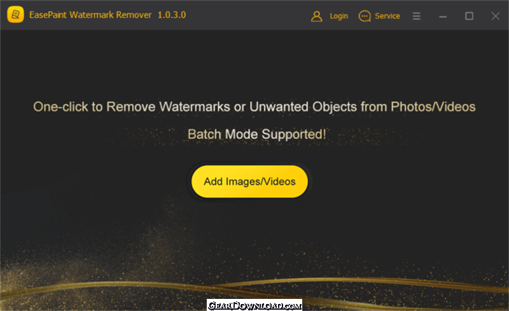Viewport: 509px width, 311px height.
Task: Open the user profile silhouette icon
Action: pyautogui.click(x=316, y=16)
